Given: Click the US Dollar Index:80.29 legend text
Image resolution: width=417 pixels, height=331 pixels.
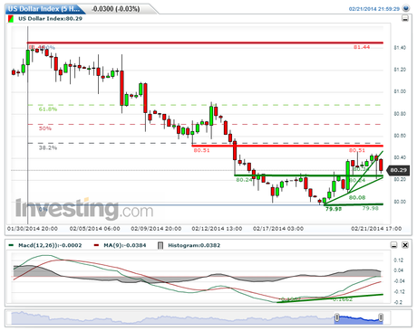Looking at the screenshot, I should [50, 19].
